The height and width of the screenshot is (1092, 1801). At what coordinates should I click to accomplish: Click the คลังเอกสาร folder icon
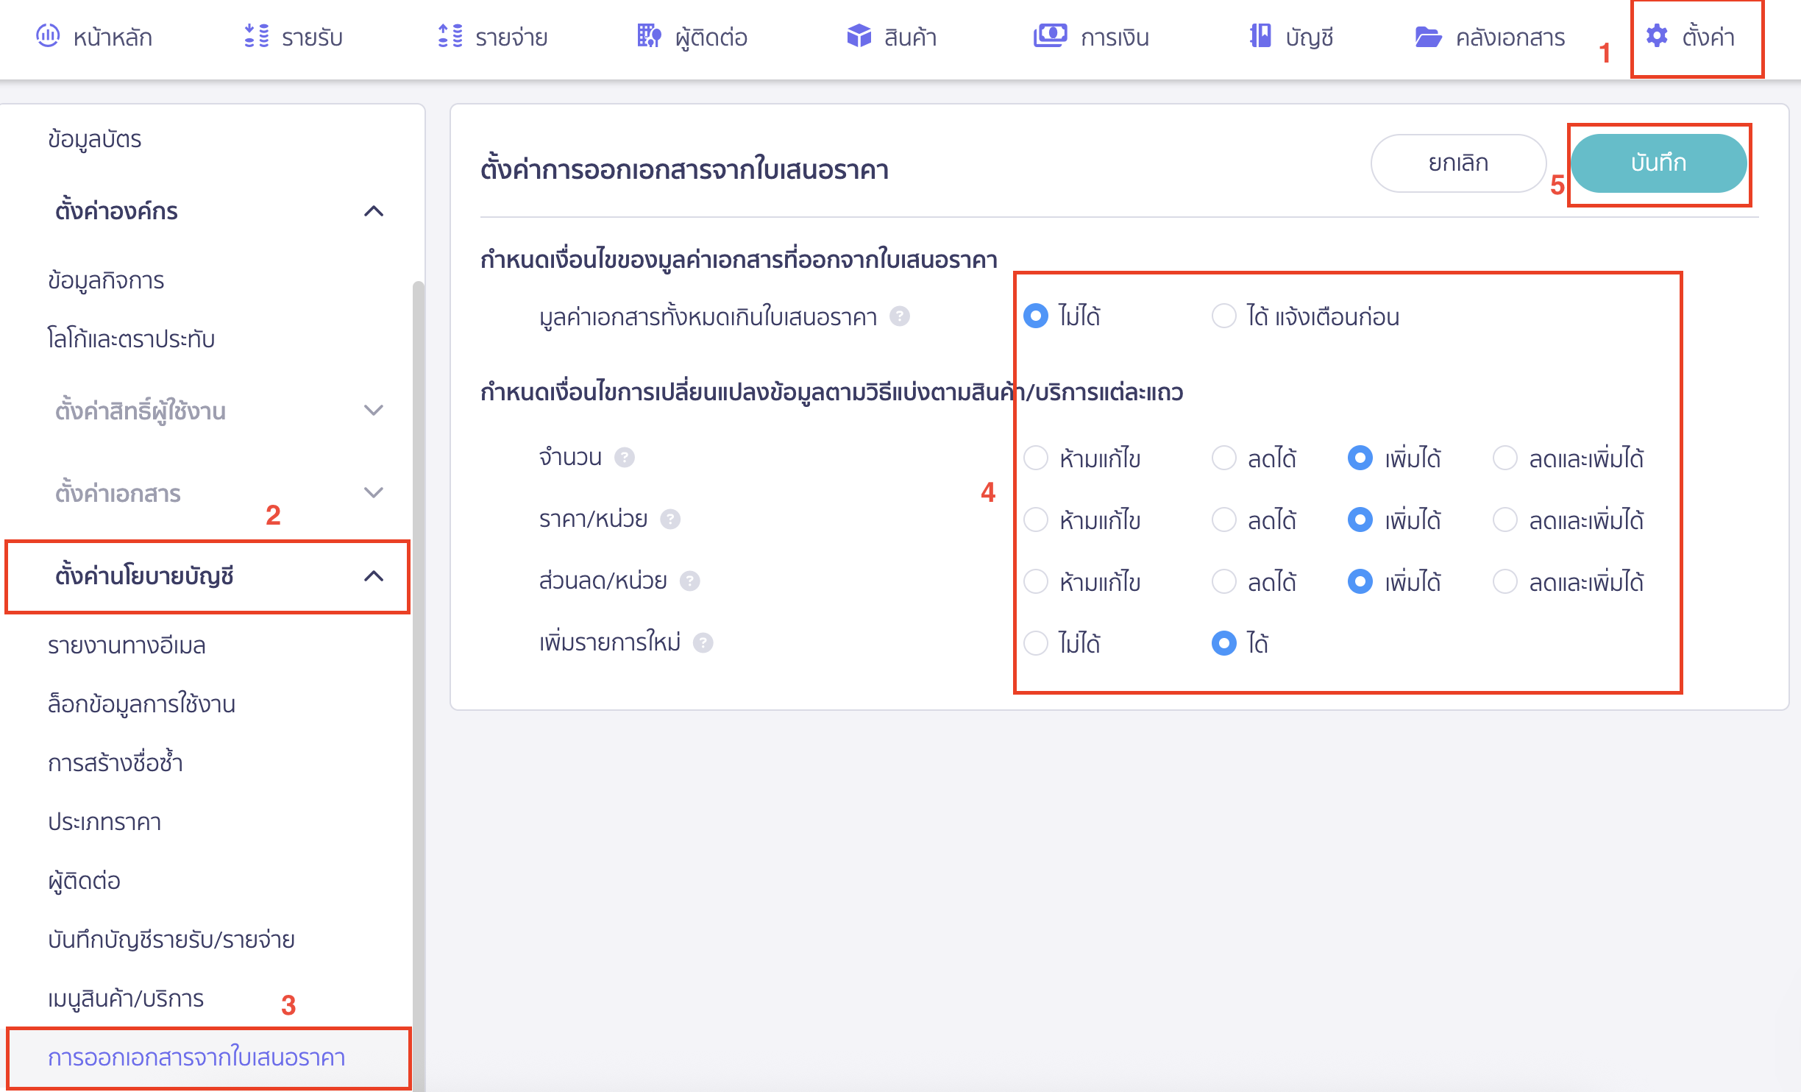point(1428,37)
